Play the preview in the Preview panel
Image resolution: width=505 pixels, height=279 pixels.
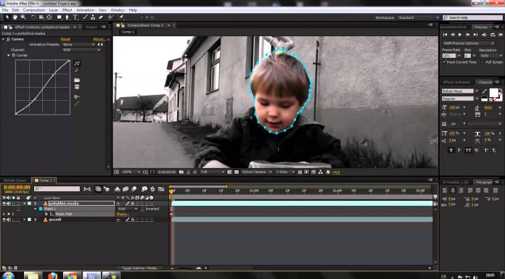460,35
